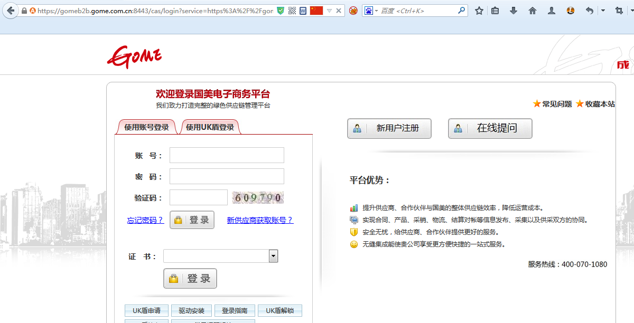Click the downloads arrow icon

pyautogui.click(x=514, y=11)
